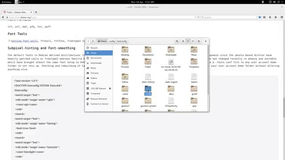Open the texlive-font-utils link
The height and width of the screenshot is (160, 285).
24,41
